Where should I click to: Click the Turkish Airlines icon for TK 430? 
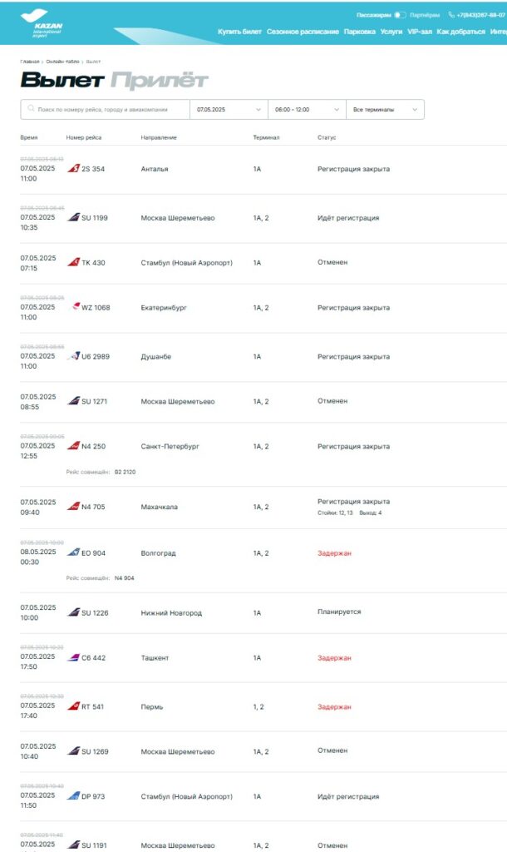73,262
